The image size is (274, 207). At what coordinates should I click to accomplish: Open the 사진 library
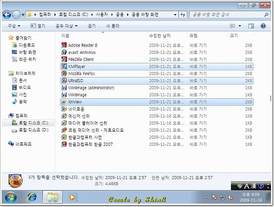click(x=19, y=95)
